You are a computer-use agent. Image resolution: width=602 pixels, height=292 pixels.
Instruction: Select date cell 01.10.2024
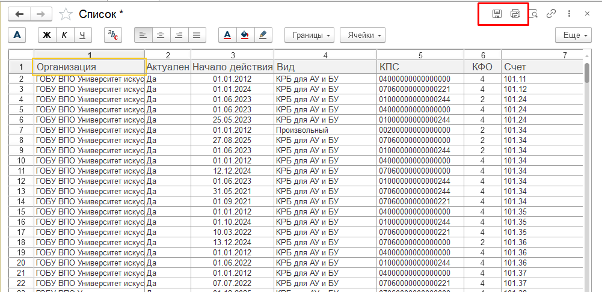tap(232, 222)
